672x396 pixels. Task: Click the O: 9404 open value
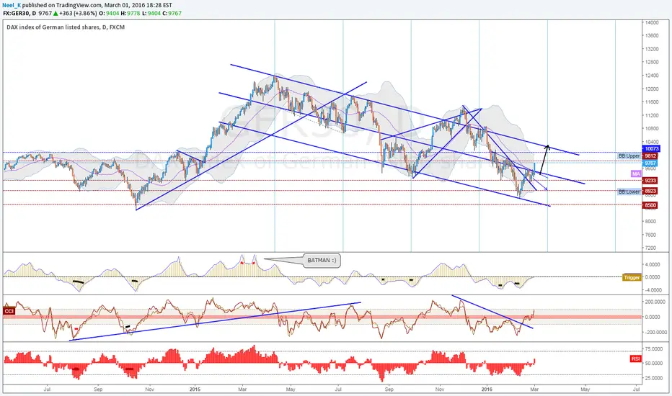[108, 13]
